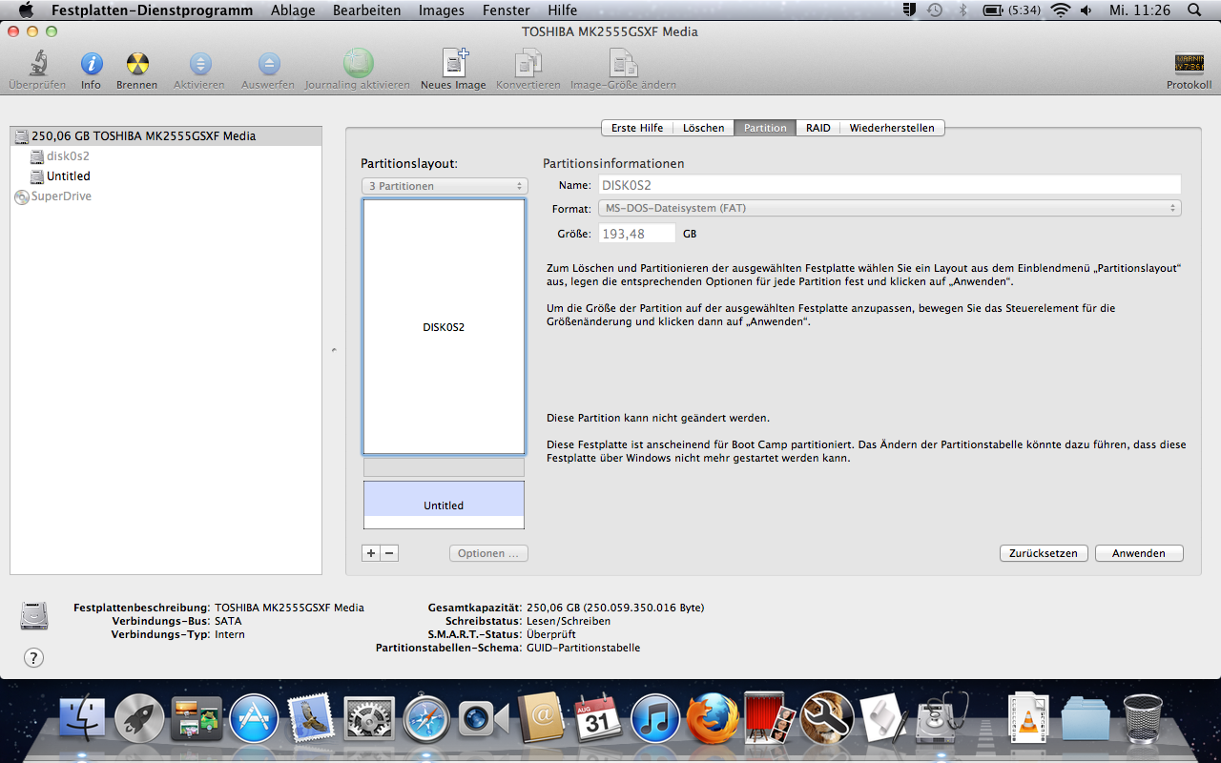Open the Hilfe menu
1221x763 pixels.
coord(563,10)
